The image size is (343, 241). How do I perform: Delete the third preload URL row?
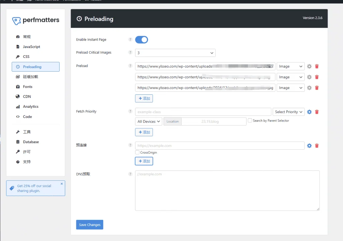[317, 88]
